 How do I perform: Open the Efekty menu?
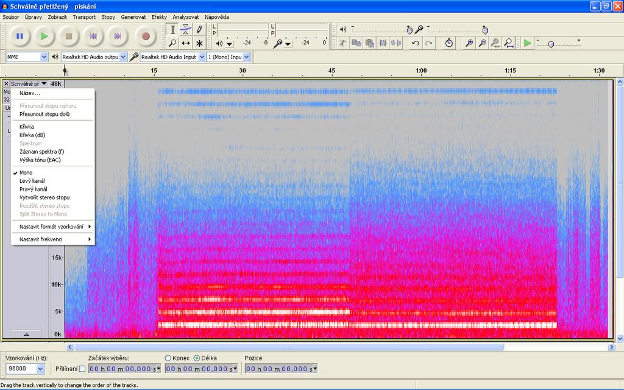pos(159,17)
